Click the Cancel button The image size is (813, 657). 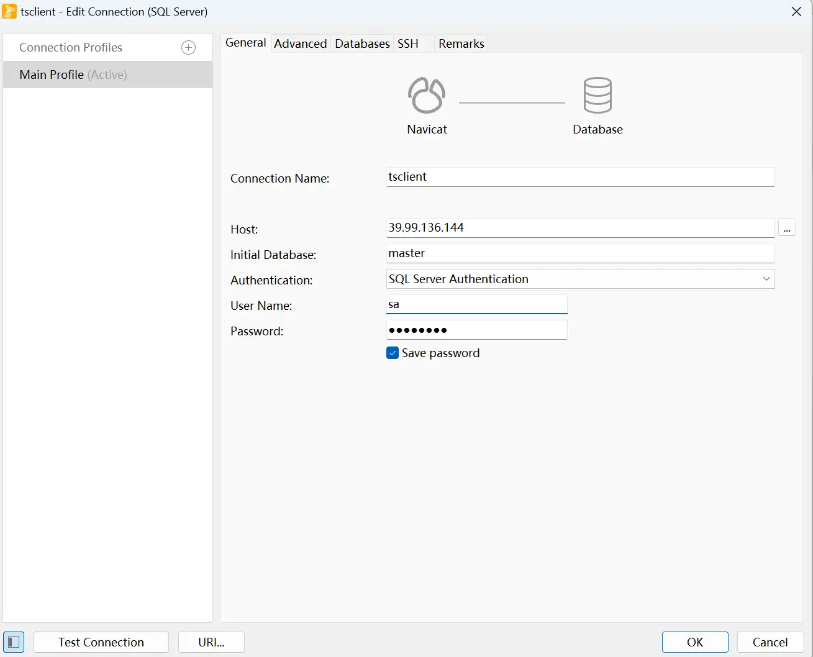coord(770,642)
